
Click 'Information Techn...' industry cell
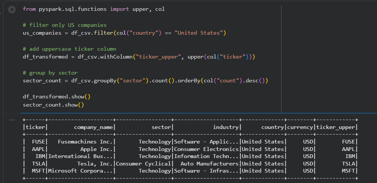[x=206, y=156]
